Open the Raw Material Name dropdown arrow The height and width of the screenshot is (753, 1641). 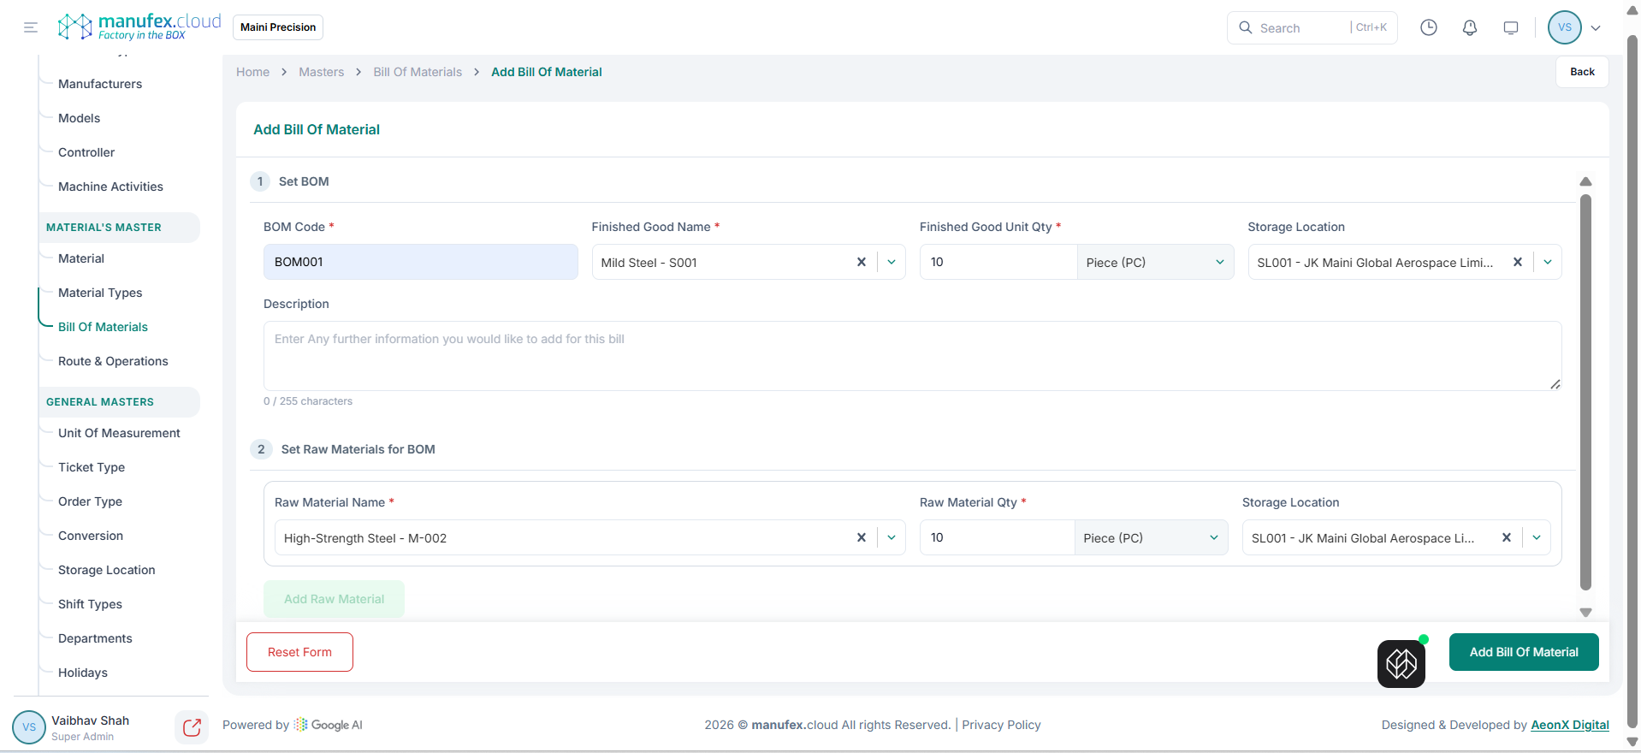(x=892, y=537)
